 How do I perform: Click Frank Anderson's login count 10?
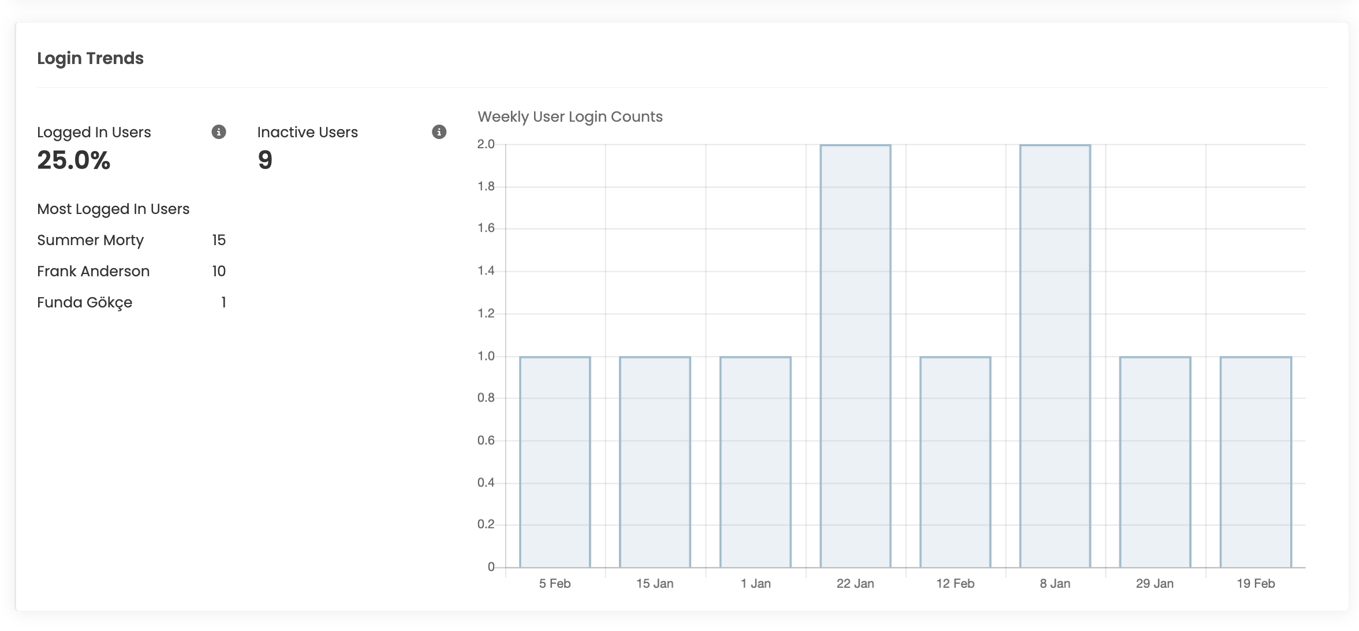coord(218,272)
